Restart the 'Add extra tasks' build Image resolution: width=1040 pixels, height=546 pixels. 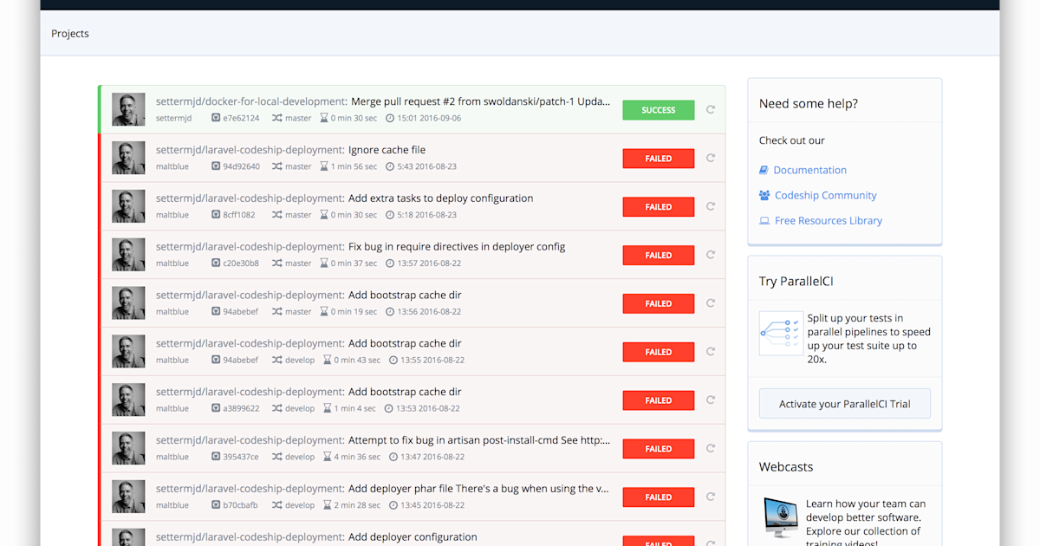tap(711, 206)
